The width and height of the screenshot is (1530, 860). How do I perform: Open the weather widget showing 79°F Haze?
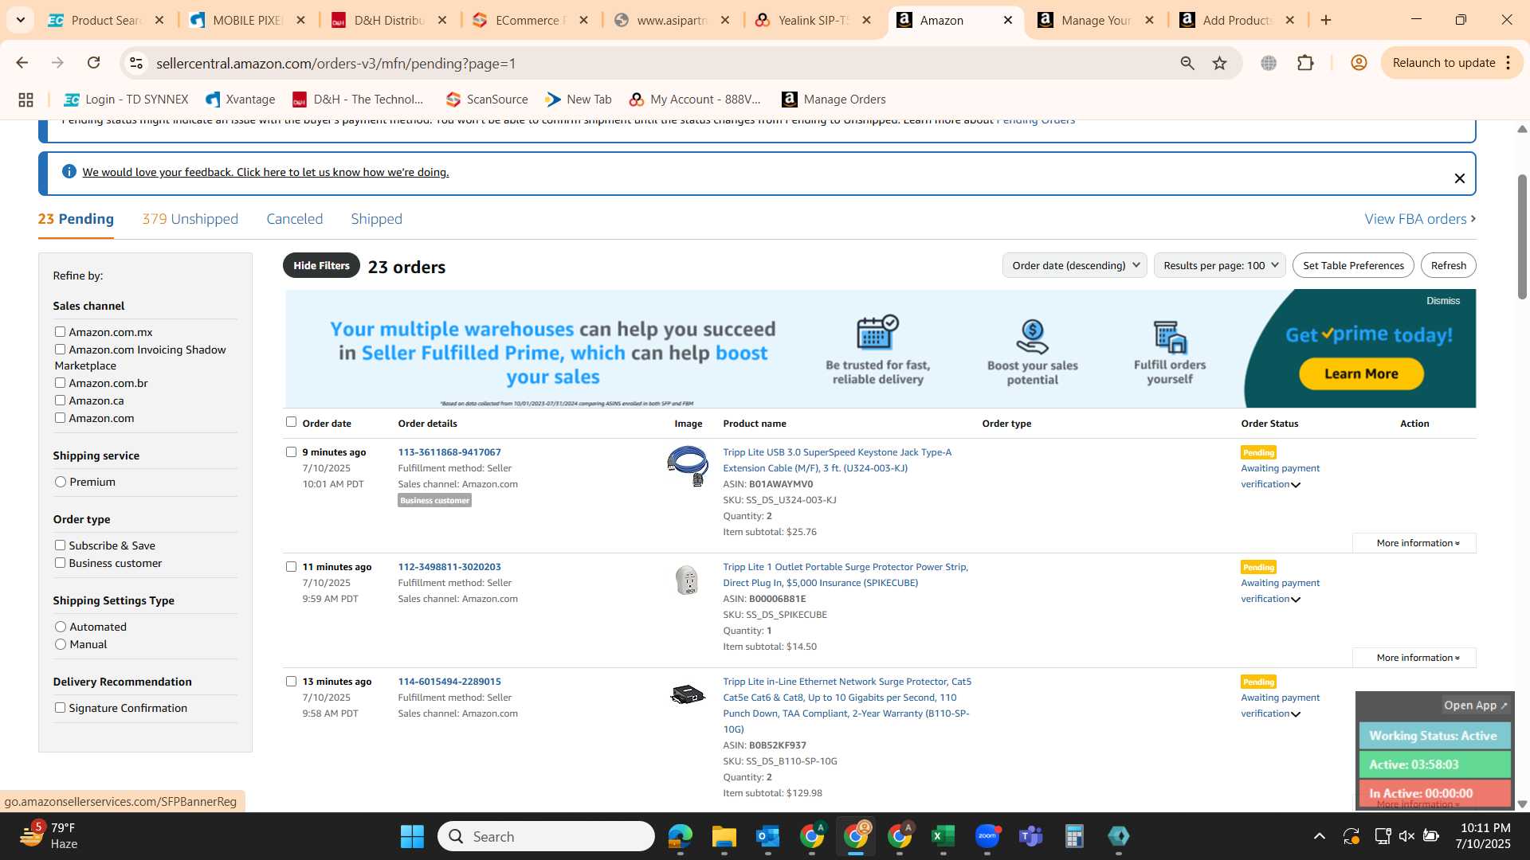(x=49, y=836)
